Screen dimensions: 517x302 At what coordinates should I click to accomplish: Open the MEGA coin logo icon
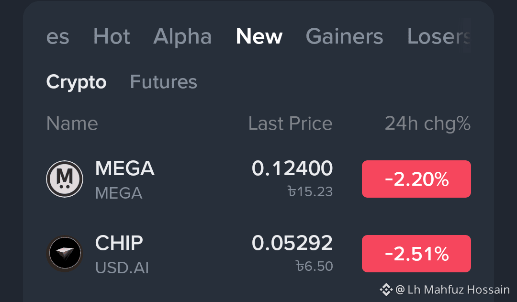point(65,179)
